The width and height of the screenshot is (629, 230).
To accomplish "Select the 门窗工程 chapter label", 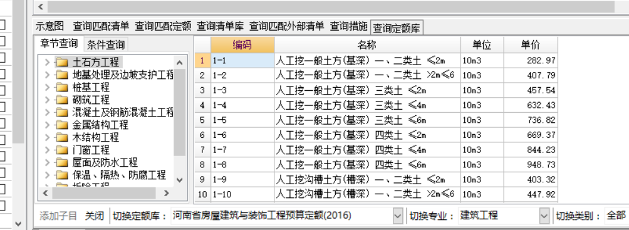I will (x=91, y=150).
